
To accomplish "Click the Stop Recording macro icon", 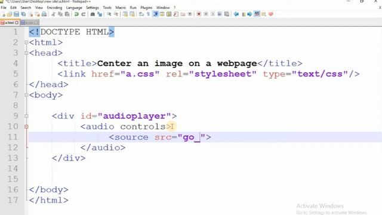I will point(206,14).
